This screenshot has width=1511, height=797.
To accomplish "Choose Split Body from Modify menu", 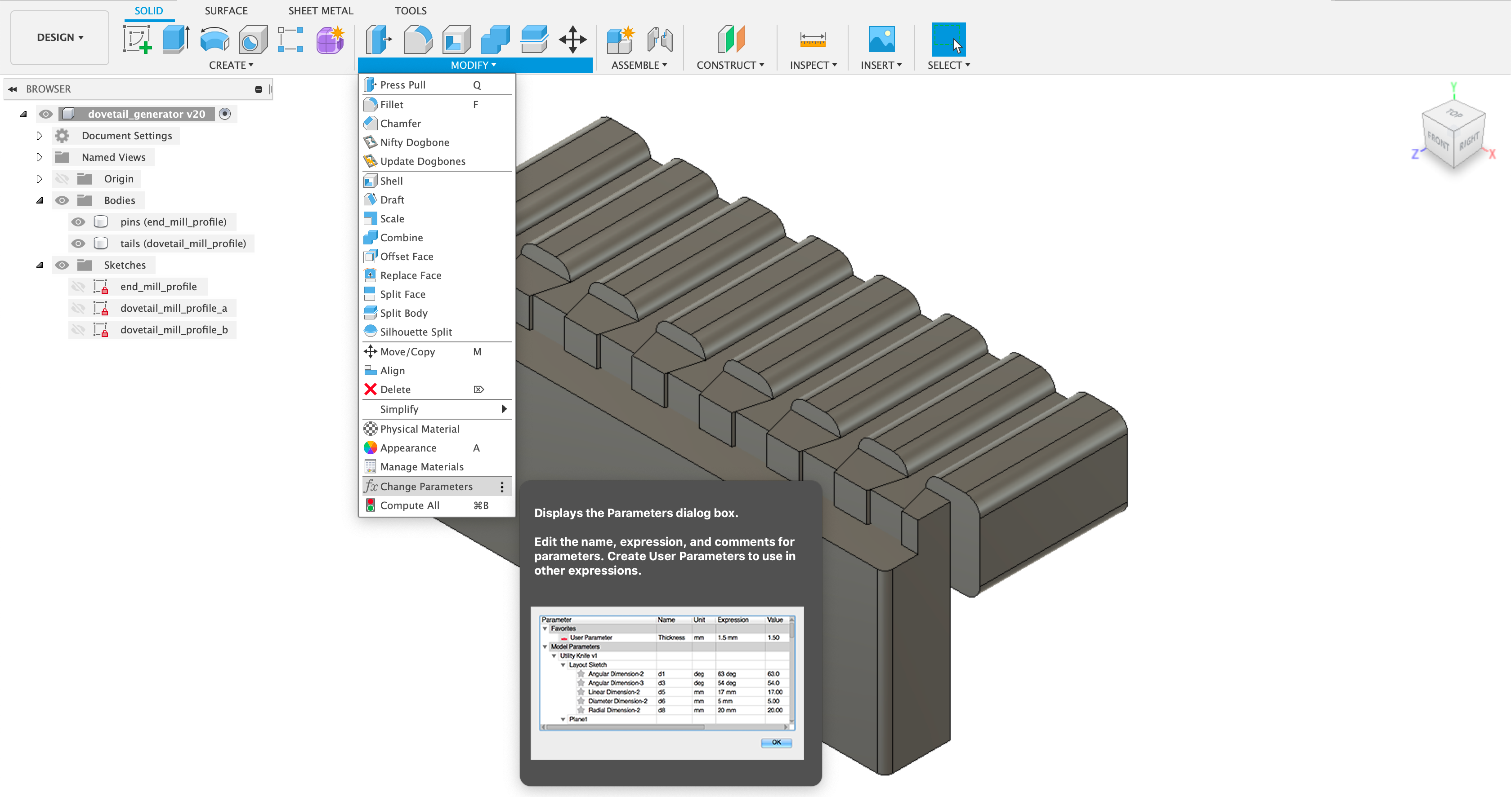I will point(403,313).
